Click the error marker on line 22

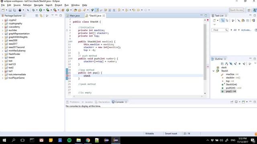click(x=67, y=76)
